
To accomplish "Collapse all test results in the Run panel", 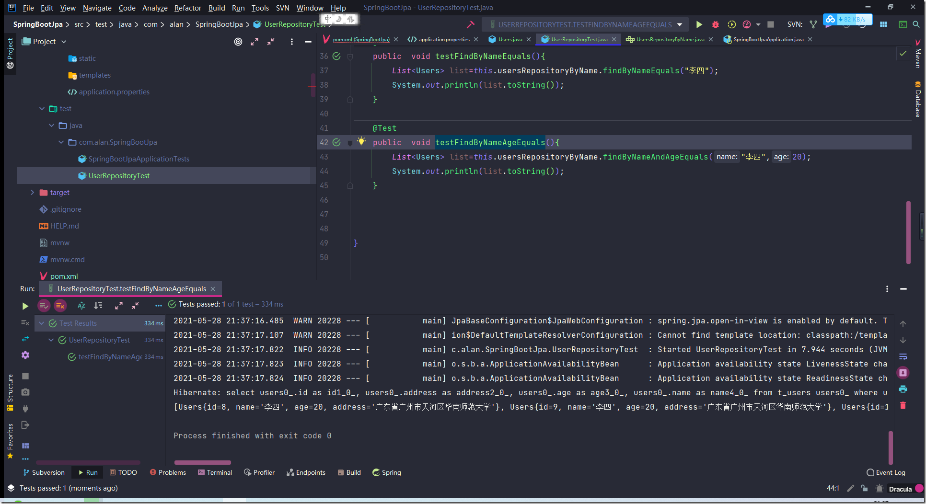I will point(135,305).
